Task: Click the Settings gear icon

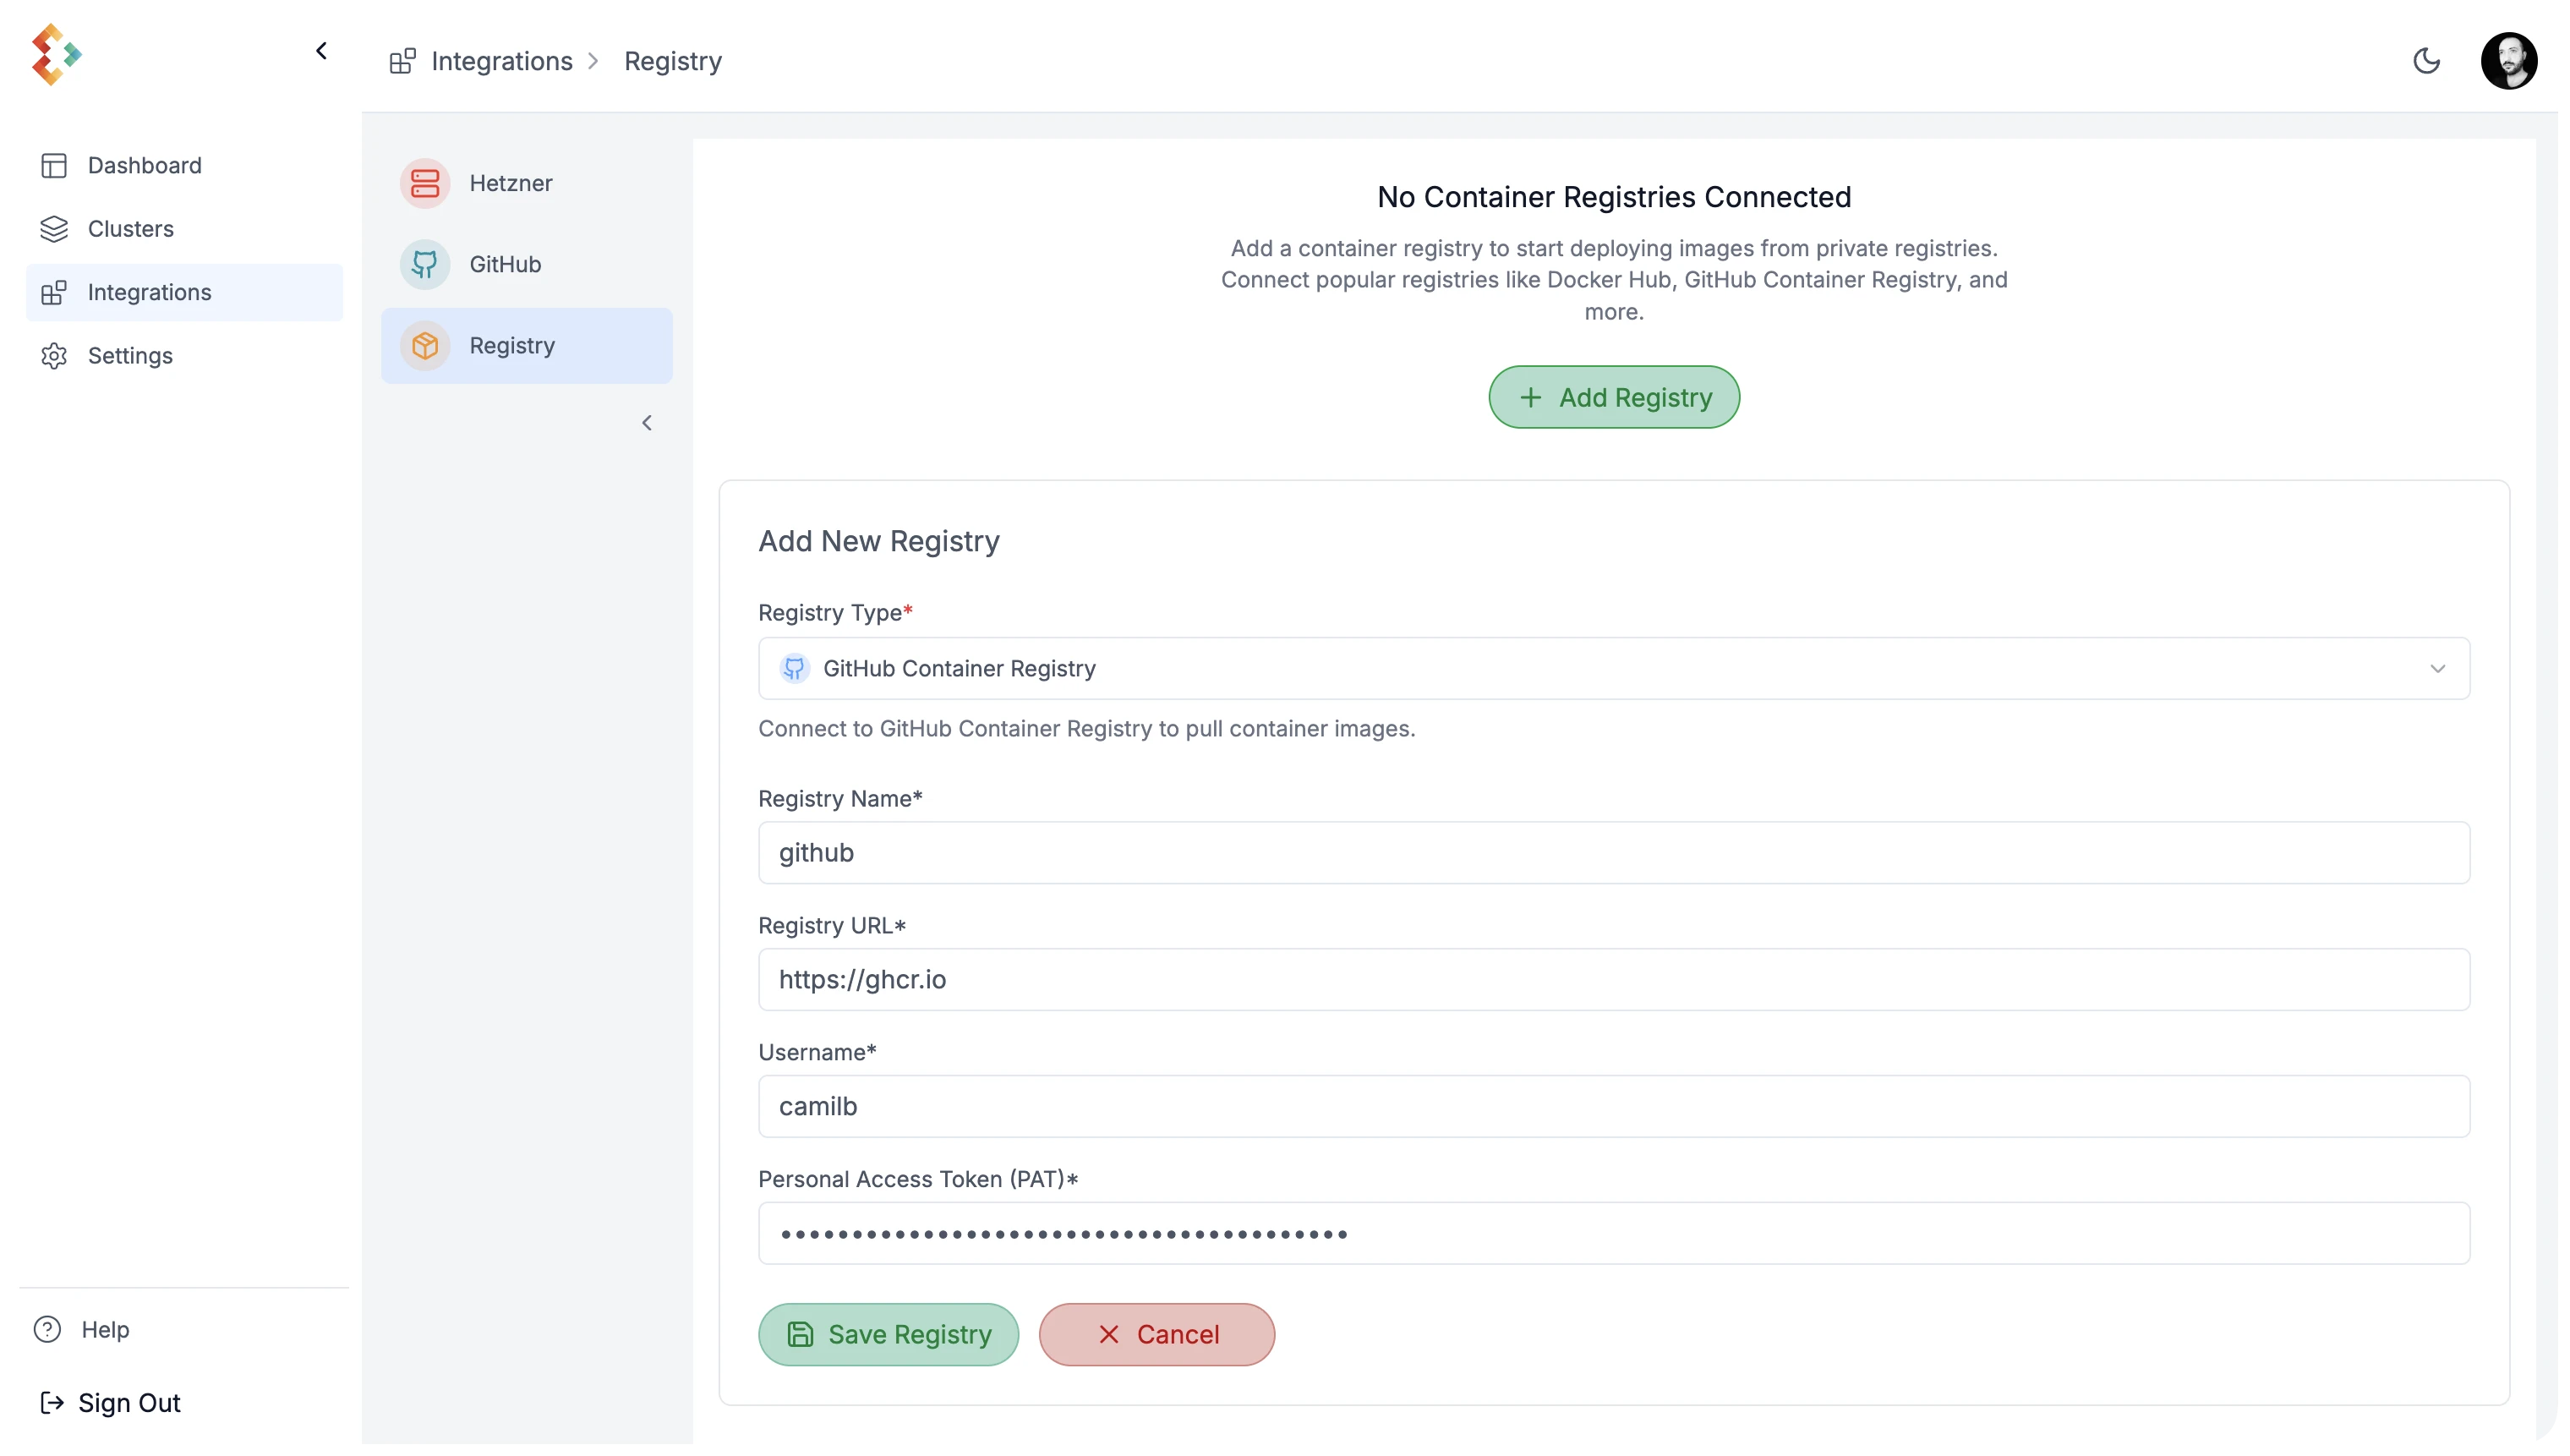Action: [x=54, y=357]
